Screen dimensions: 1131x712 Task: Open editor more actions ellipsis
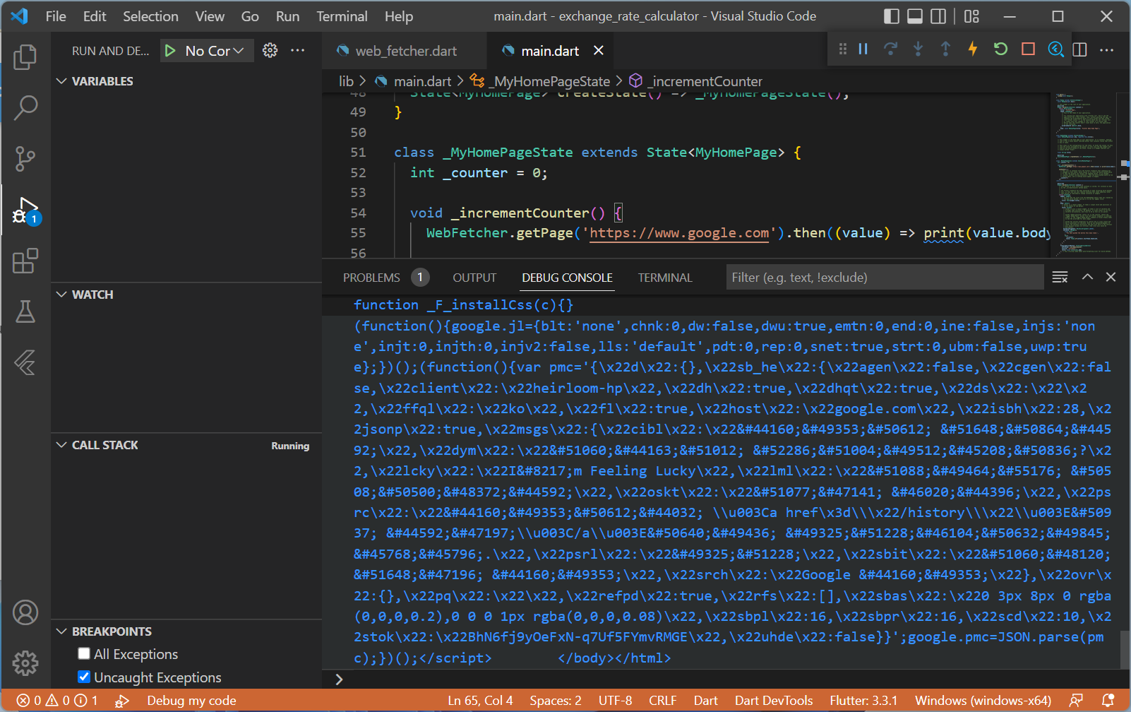(x=1106, y=49)
